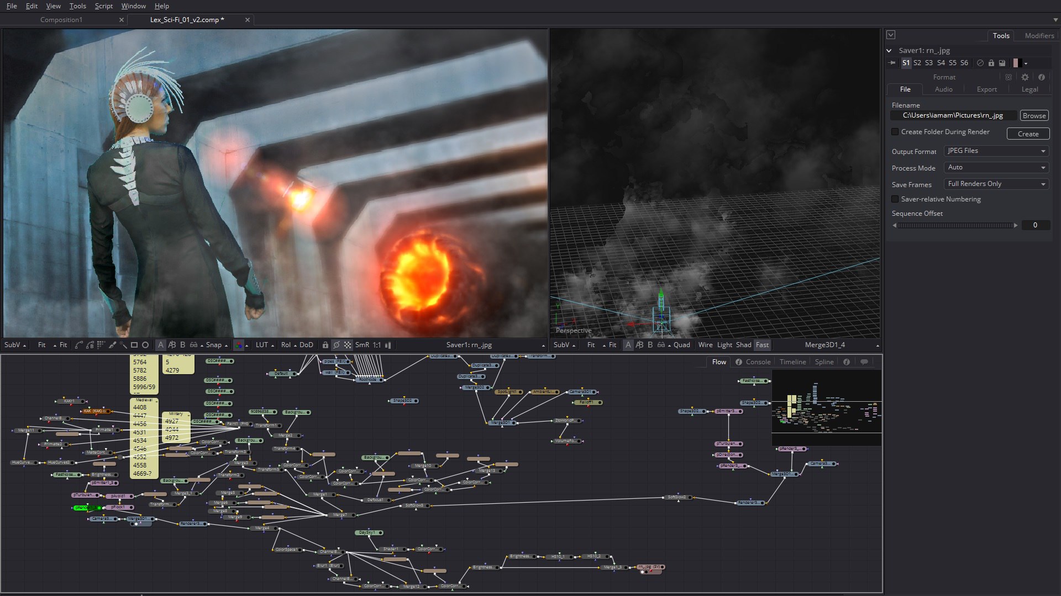Screen dimensions: 1061x596
Task: Enable Wire display in right 3D viewer
Action: (x=705, y=345)
